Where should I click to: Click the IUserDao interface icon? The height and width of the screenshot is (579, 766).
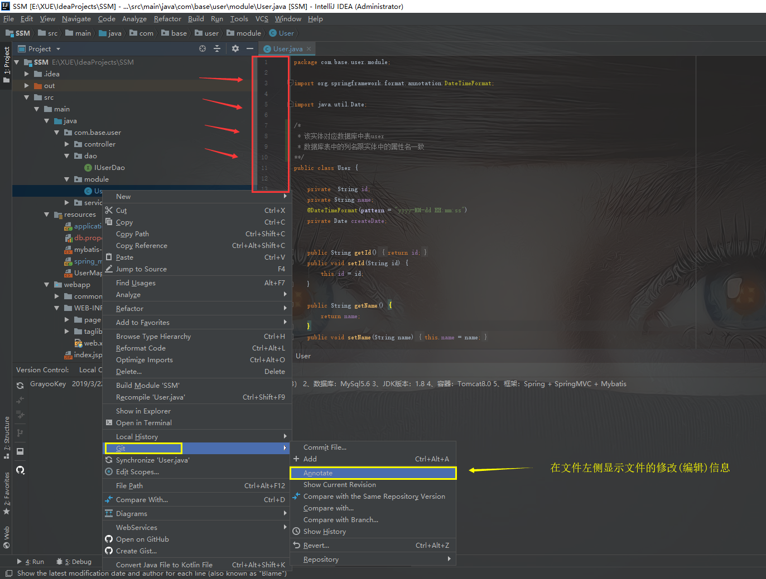click(88, 167)
